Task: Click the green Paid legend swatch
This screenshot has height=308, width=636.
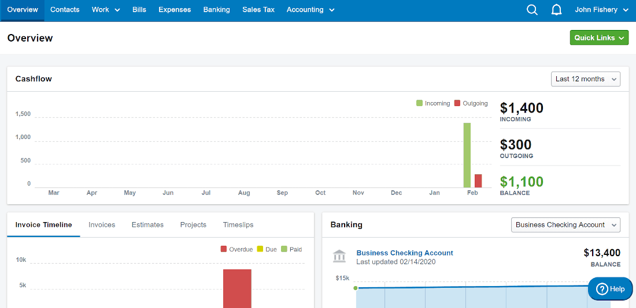Action: 284,249
